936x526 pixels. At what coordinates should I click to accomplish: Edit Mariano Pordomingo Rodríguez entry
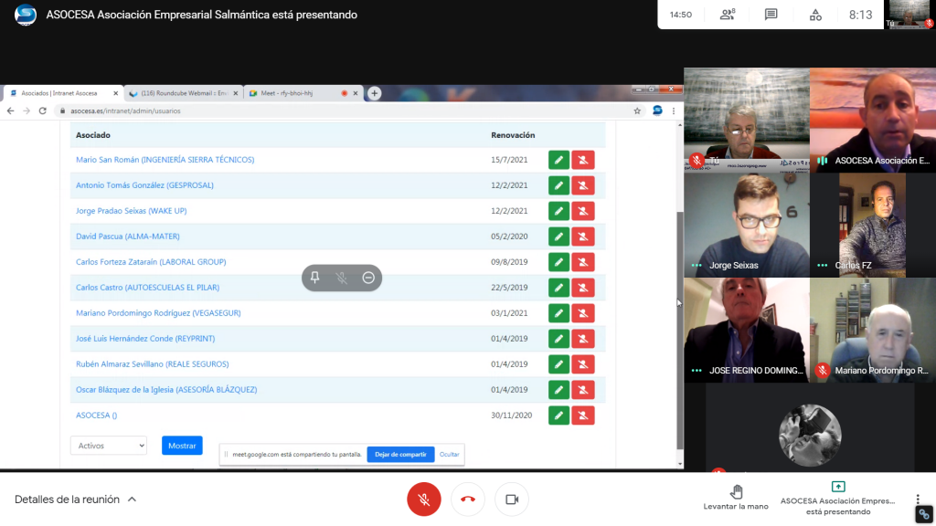point(558,313)
